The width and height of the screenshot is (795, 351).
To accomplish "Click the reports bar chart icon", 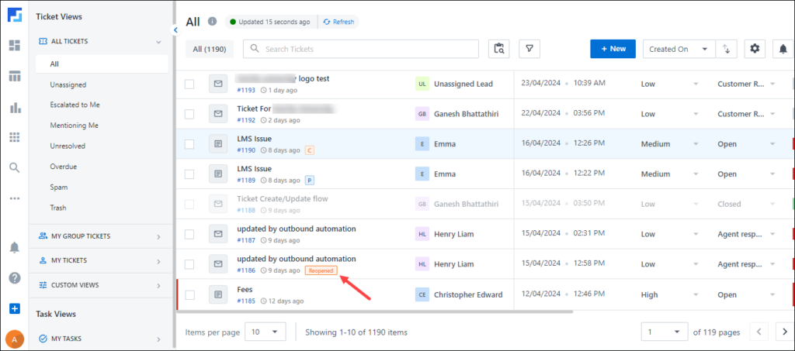I will (14, 107).
